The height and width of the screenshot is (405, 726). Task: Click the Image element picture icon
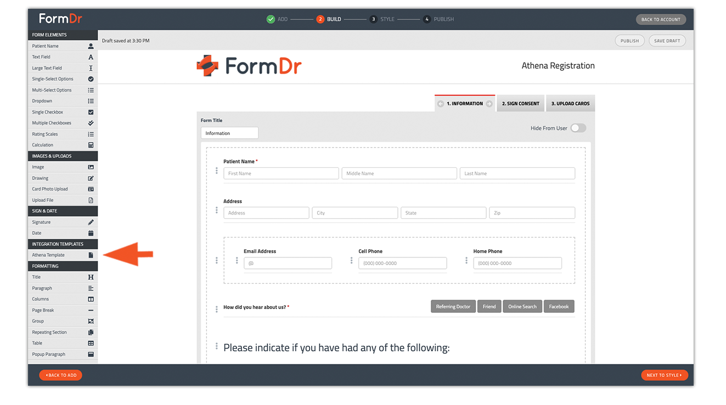click(x=91, y=167)
